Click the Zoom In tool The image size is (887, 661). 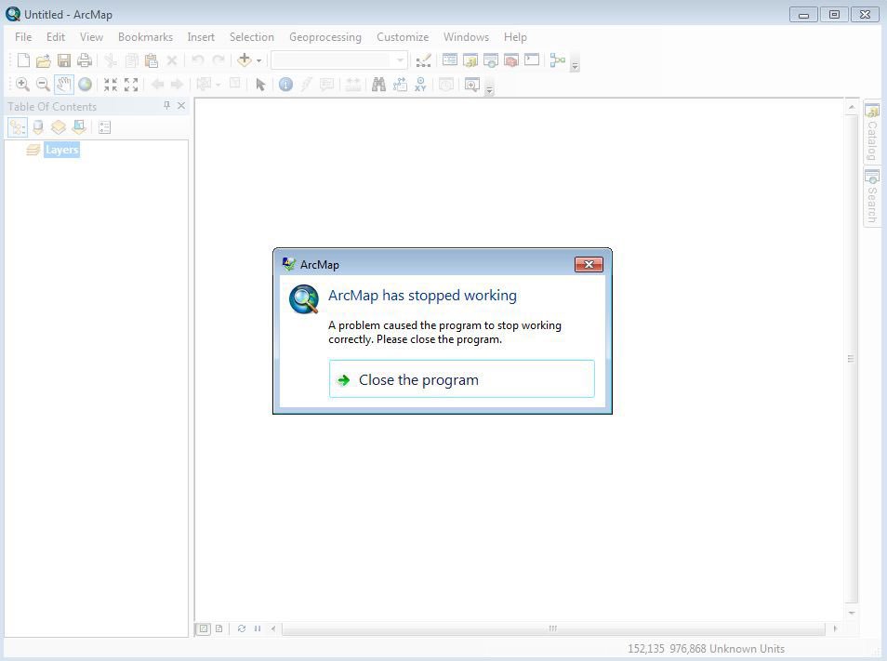pos(23,85)
